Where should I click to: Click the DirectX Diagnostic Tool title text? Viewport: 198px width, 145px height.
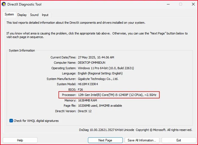(x=24, y=4)
